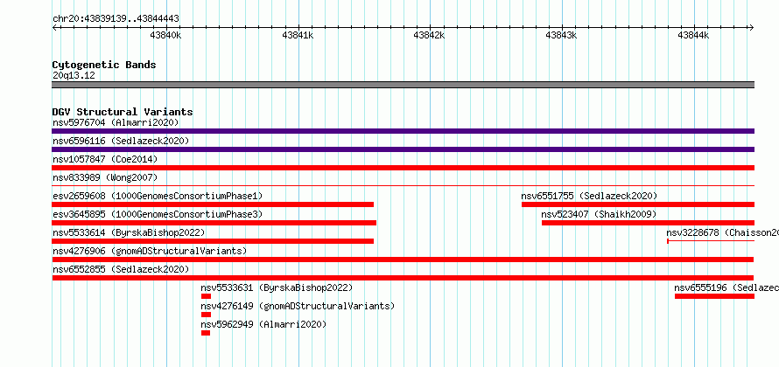Click nsv5962949 (Almarri2020) label
Image resolution: width=779 pixels, height=367 pixels.
(x=263, y=324)
